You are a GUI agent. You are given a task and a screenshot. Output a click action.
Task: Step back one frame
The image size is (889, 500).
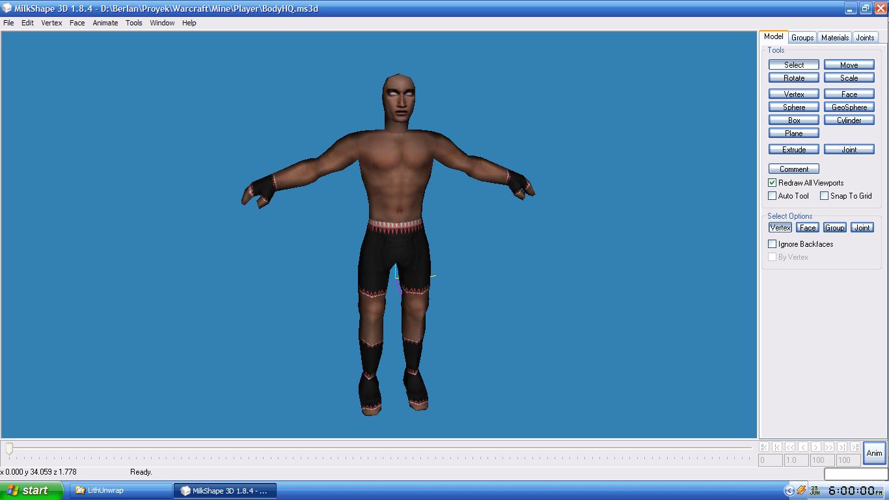pos(803,447)
